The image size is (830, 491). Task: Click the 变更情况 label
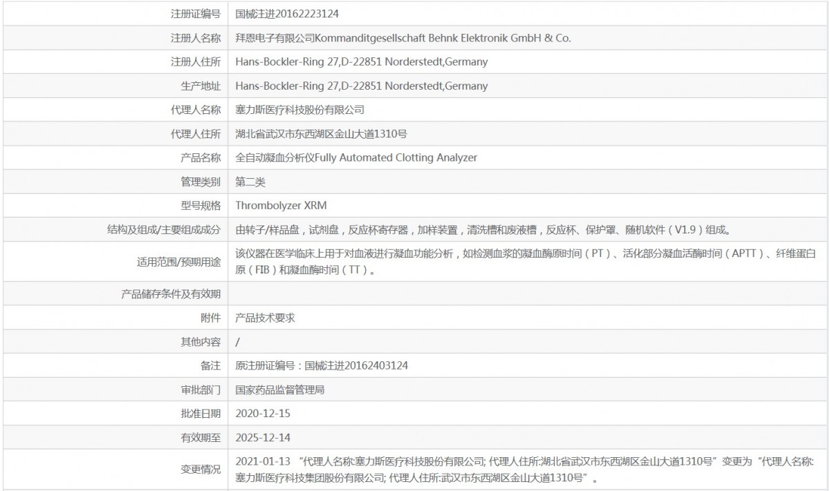click(x=201, y=470)
